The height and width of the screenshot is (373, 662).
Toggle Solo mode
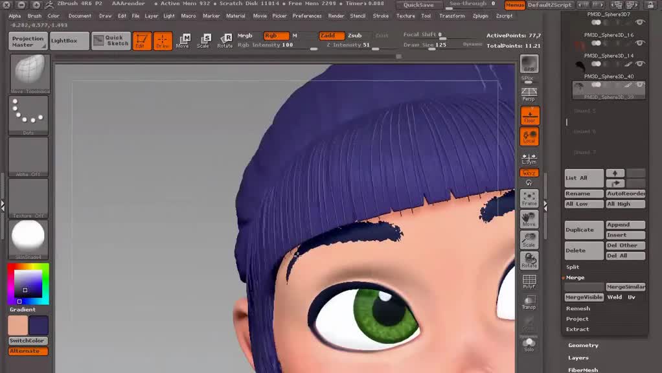pyautogui.click(x=529, y=345)
